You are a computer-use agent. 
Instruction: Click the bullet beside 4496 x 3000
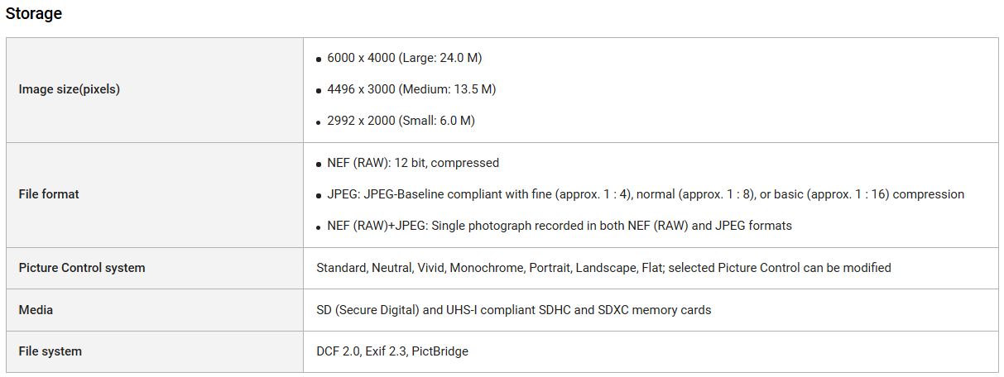(x=319, y=92)
